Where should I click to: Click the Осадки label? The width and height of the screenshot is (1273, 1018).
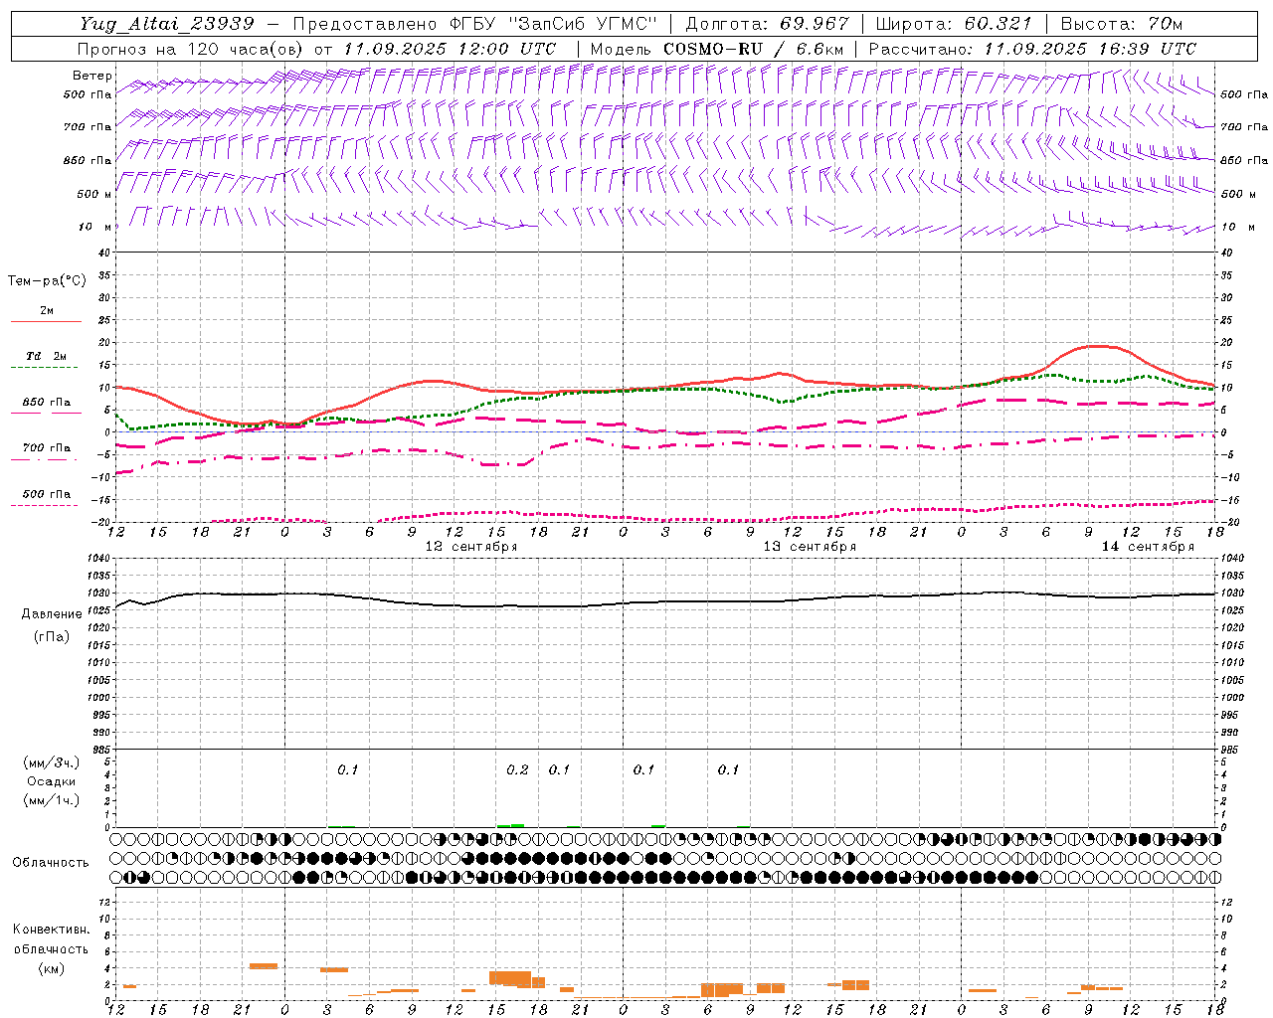coord(52,781)
